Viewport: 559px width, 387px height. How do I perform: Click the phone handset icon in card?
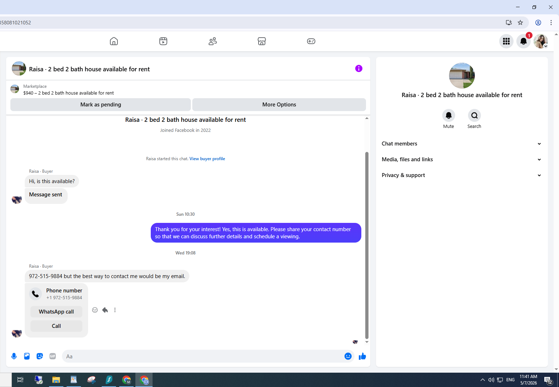tap(35, 294)
